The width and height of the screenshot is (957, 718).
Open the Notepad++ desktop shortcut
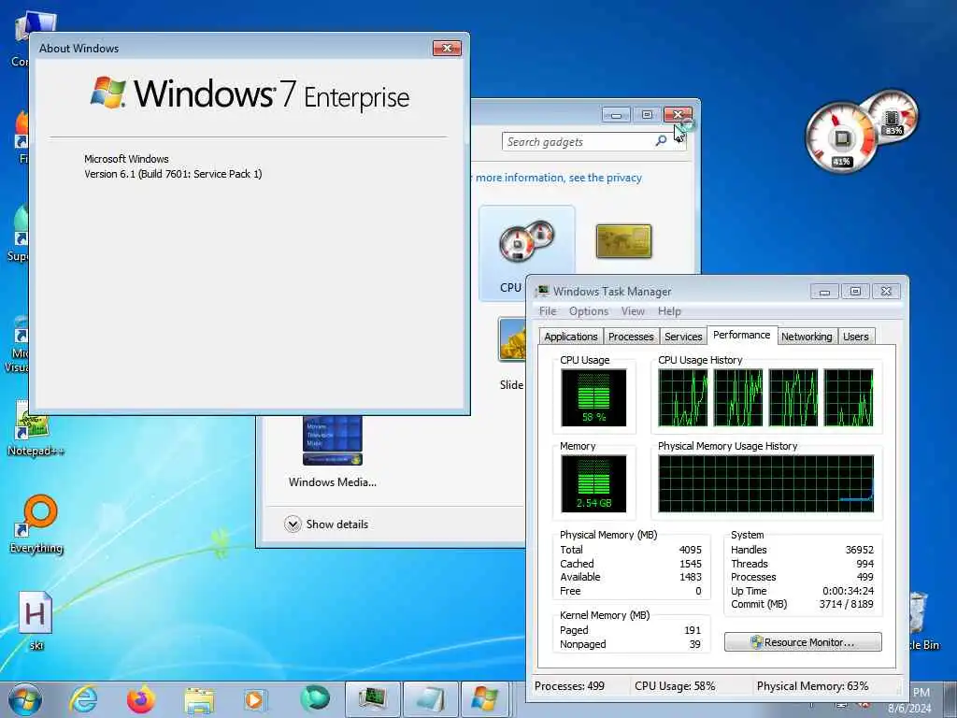[35, 428]
